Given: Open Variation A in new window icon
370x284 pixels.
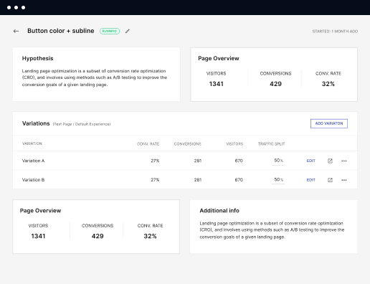Looking at the screenshot, I should click(x=330, y=161).
